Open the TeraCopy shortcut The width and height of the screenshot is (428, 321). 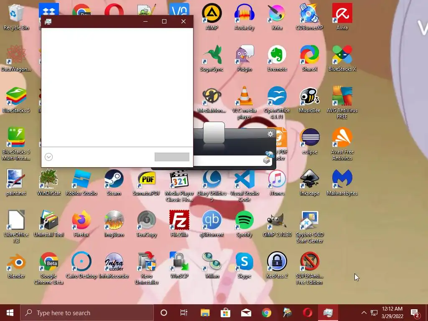[147, 224]
